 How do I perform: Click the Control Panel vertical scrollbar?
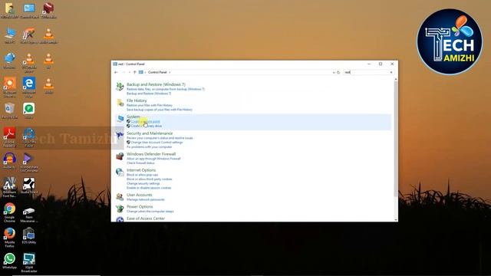click(396, 139)
